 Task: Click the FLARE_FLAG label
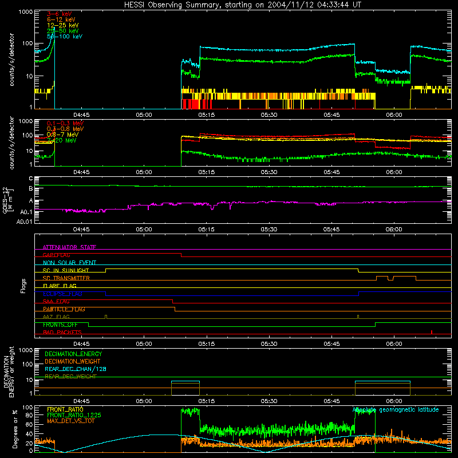pos(60,286)
